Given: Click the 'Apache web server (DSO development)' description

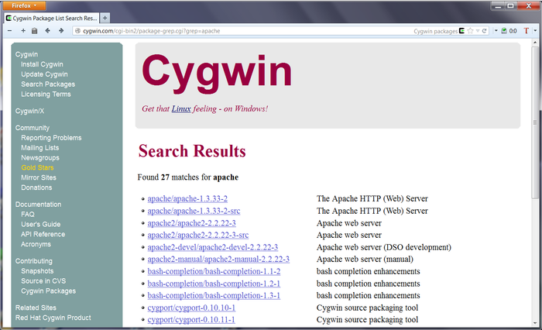Looking at the screenshot, I should point(384,247).
